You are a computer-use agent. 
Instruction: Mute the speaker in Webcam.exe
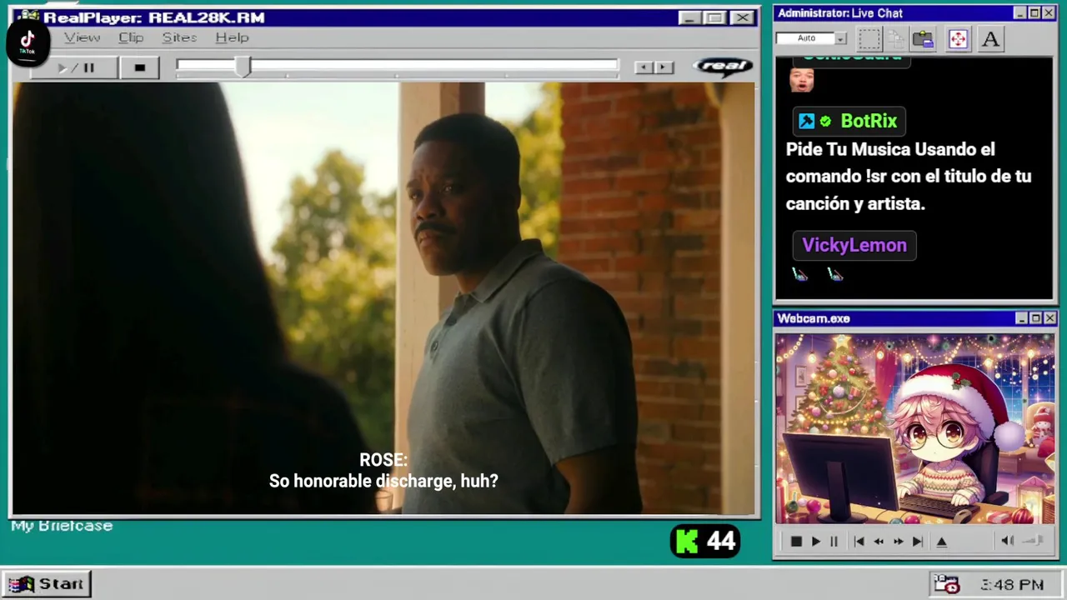pos(1007,541)
